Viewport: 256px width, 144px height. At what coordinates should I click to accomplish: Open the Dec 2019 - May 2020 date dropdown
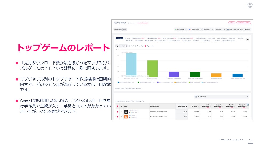pyautogui.click(x=238, y=30)
